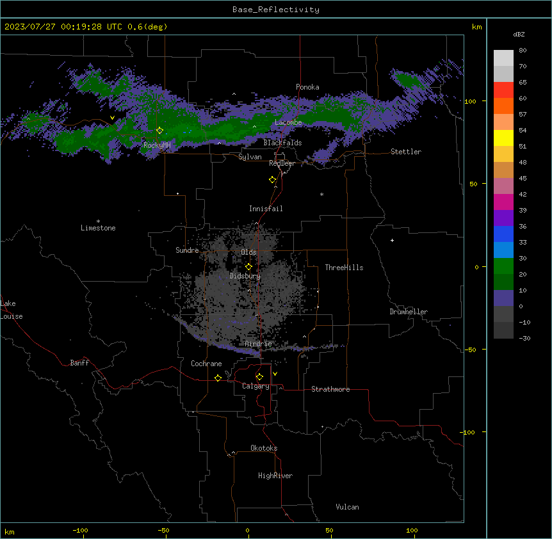The width and height of the screenshot is (552, 539).
Task: Click the Strathmore label
Action: pyautogui.click(x=330, y=389)
